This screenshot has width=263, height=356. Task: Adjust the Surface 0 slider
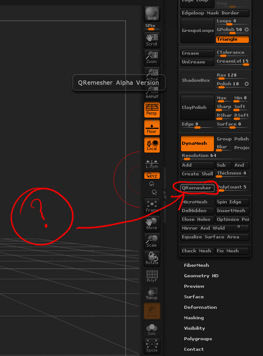point(232,125)
